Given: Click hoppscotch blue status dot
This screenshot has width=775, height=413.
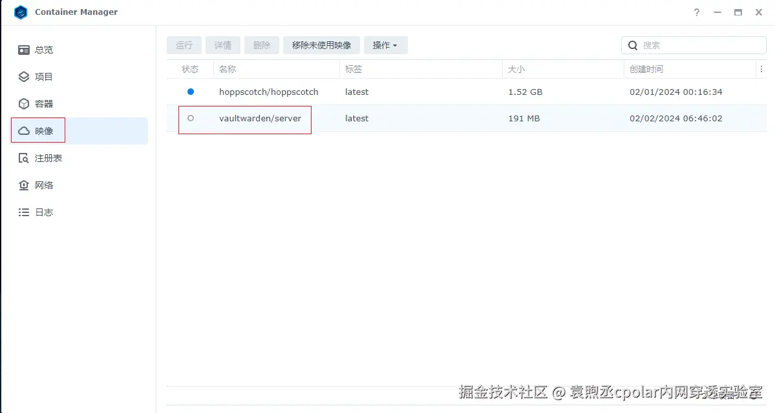Looking at the screenshot, I should pyautogui.click(x=190, y=92).
